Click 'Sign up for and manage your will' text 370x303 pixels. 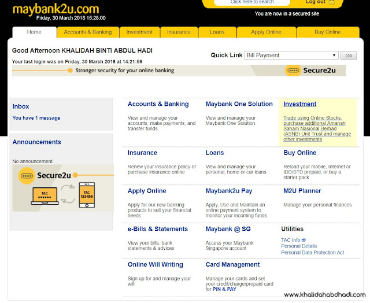click(160, 281)
